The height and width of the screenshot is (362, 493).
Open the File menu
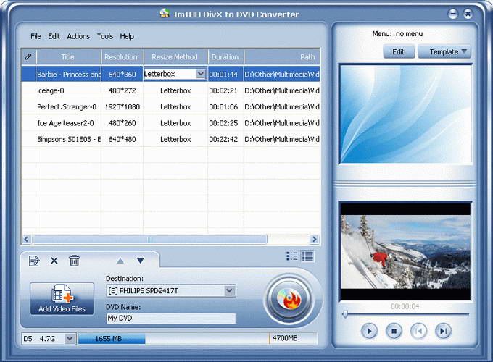[x=36, y=36]
